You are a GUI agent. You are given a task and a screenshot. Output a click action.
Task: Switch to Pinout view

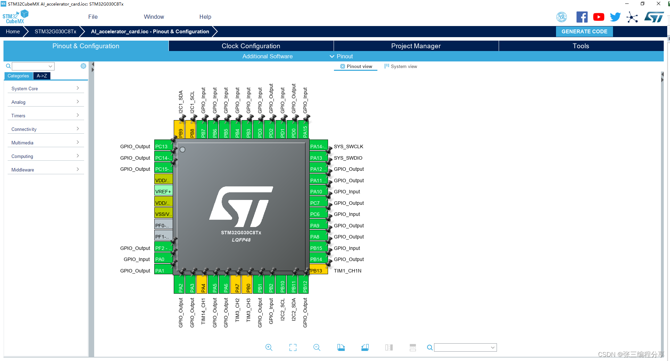tap(356, 66)
